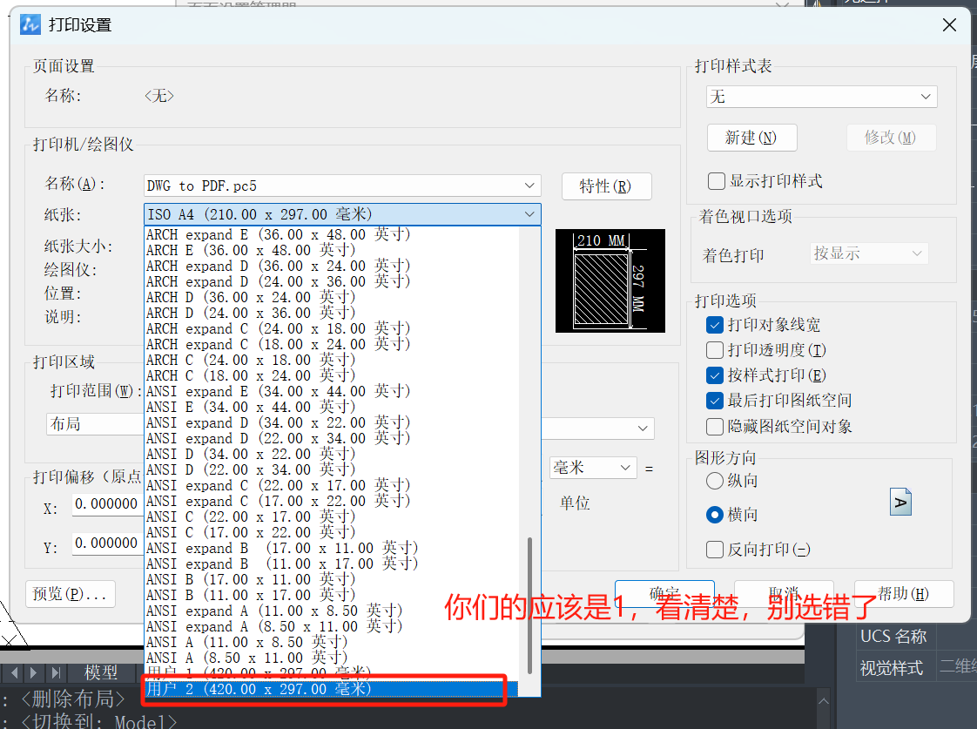977x729 pixels.
Task: Click the previous layout tab arrow
Action: coord(15,673)
